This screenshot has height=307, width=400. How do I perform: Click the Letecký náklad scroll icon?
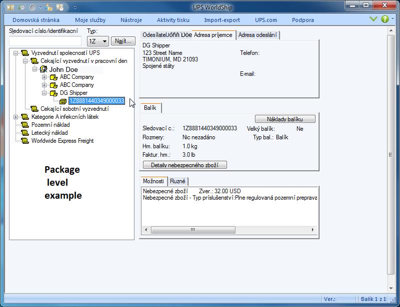25,133
